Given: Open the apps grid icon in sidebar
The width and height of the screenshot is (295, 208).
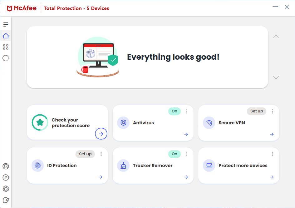Looking at the screenshot, I should [6, 47].
